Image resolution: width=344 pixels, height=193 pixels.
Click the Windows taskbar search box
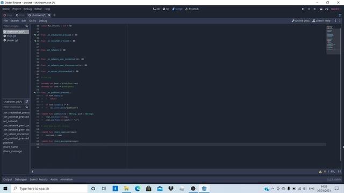pos(49,188)
